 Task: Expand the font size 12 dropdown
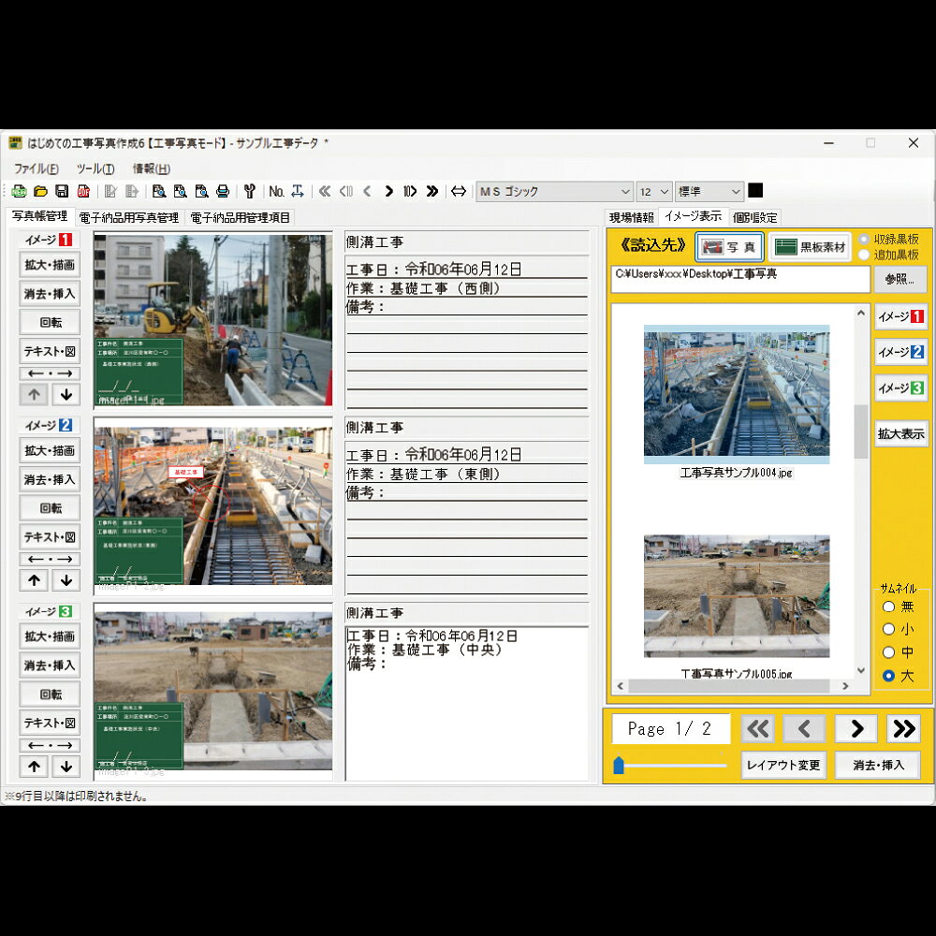pos(654,191)
